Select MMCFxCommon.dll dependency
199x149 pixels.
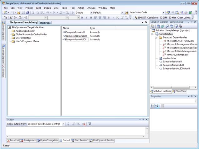point(177,55)
